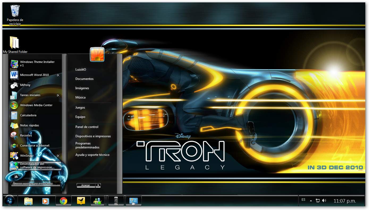This screenshot has width=369, height=210.
Task: Launch WinSnap from its start menu icon
Action: click(x=14, y=156)
